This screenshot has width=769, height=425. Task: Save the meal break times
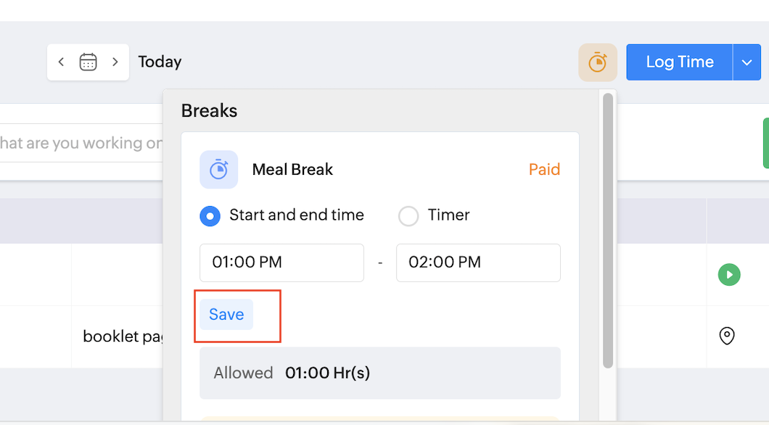[226, 315]
